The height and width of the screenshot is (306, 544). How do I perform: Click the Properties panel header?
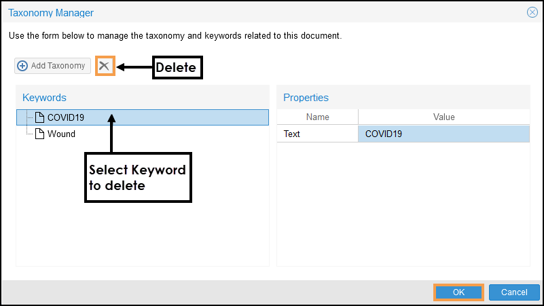coord(306,98)
